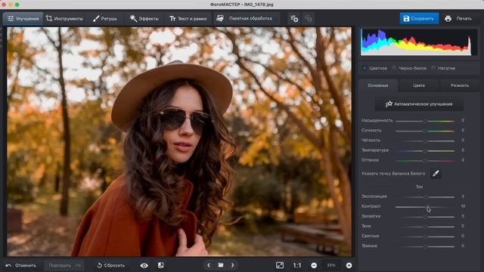Image resolution: width=484 pixels, height=272 pixels.
Task: Click the Сбросить reset button
Action: point(111,265)
